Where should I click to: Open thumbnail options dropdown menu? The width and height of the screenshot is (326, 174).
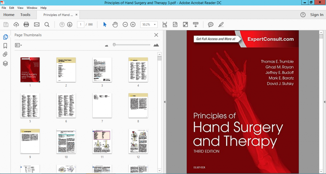(x=18, y=45)
